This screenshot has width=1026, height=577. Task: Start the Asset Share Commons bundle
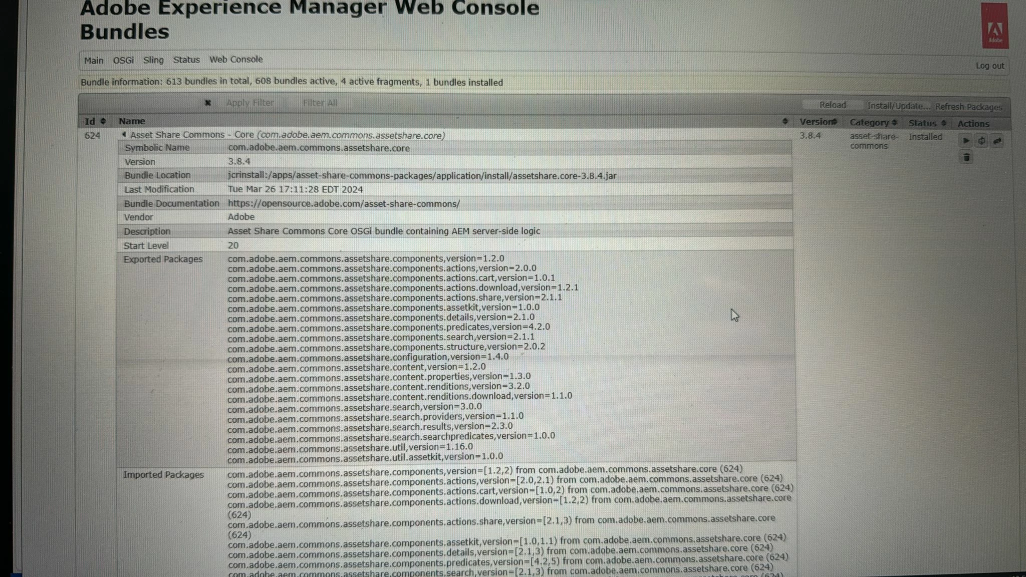[x=965, y=141]
